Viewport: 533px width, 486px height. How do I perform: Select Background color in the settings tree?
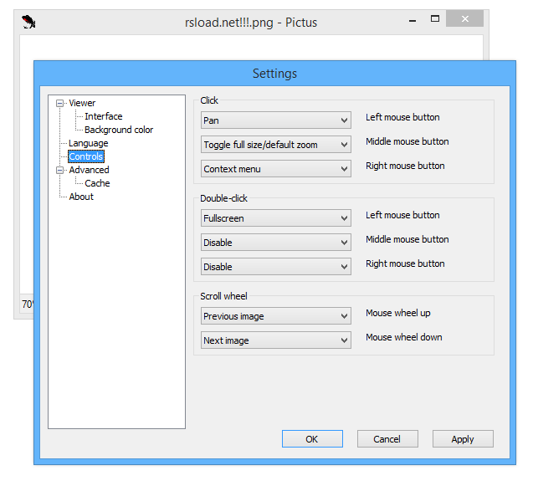[x=119, y=130]
